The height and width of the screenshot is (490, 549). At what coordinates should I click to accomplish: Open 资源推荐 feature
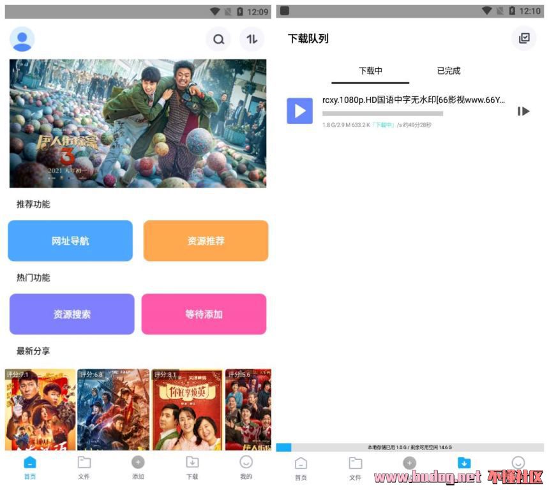tap(206, 241)
